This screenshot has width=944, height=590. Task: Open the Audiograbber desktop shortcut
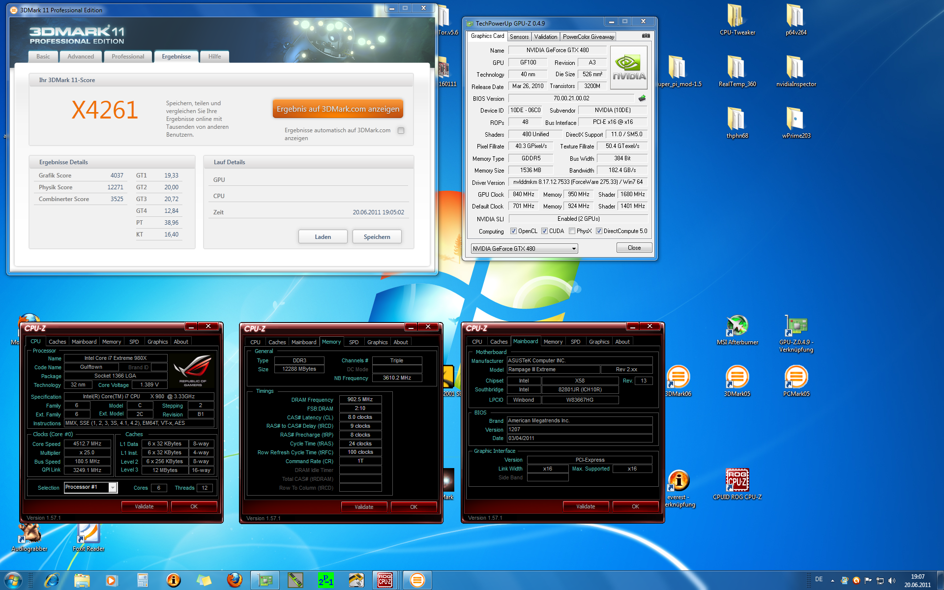click(x=29, y=537)
